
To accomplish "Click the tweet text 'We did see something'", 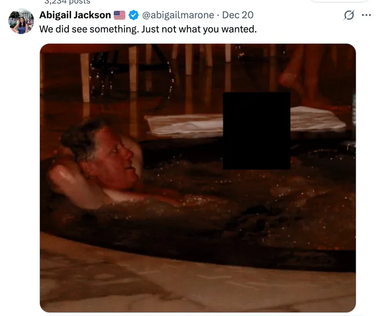I will pyautogui.click(x=88, y=29).
